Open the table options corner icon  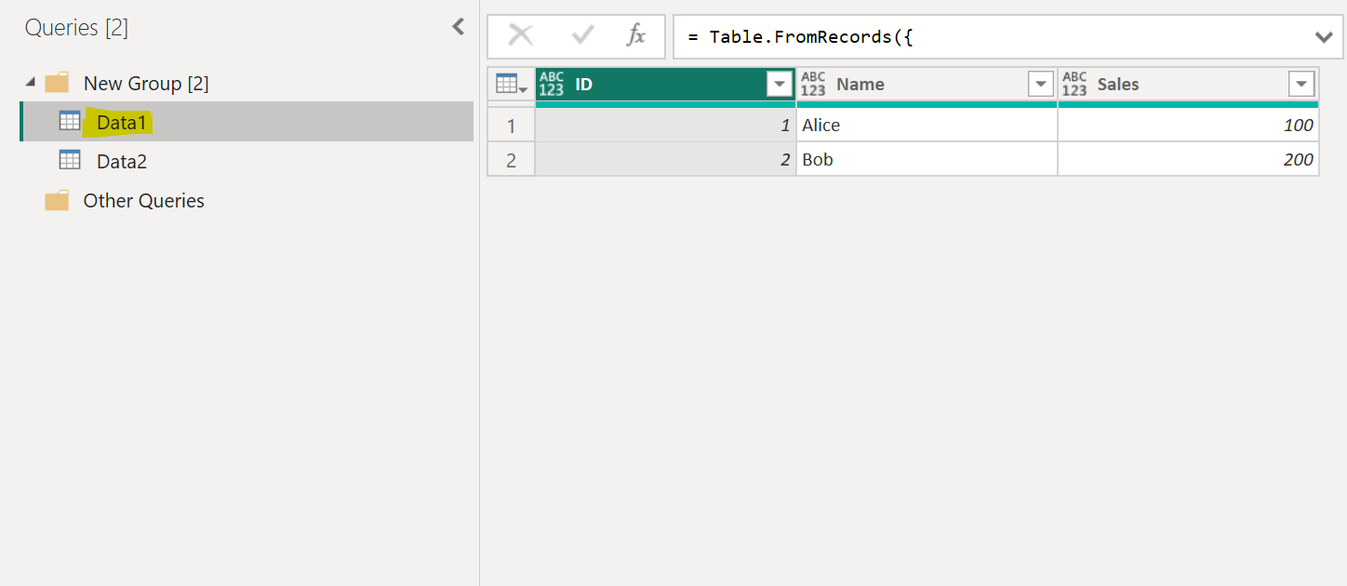point(511,85)
